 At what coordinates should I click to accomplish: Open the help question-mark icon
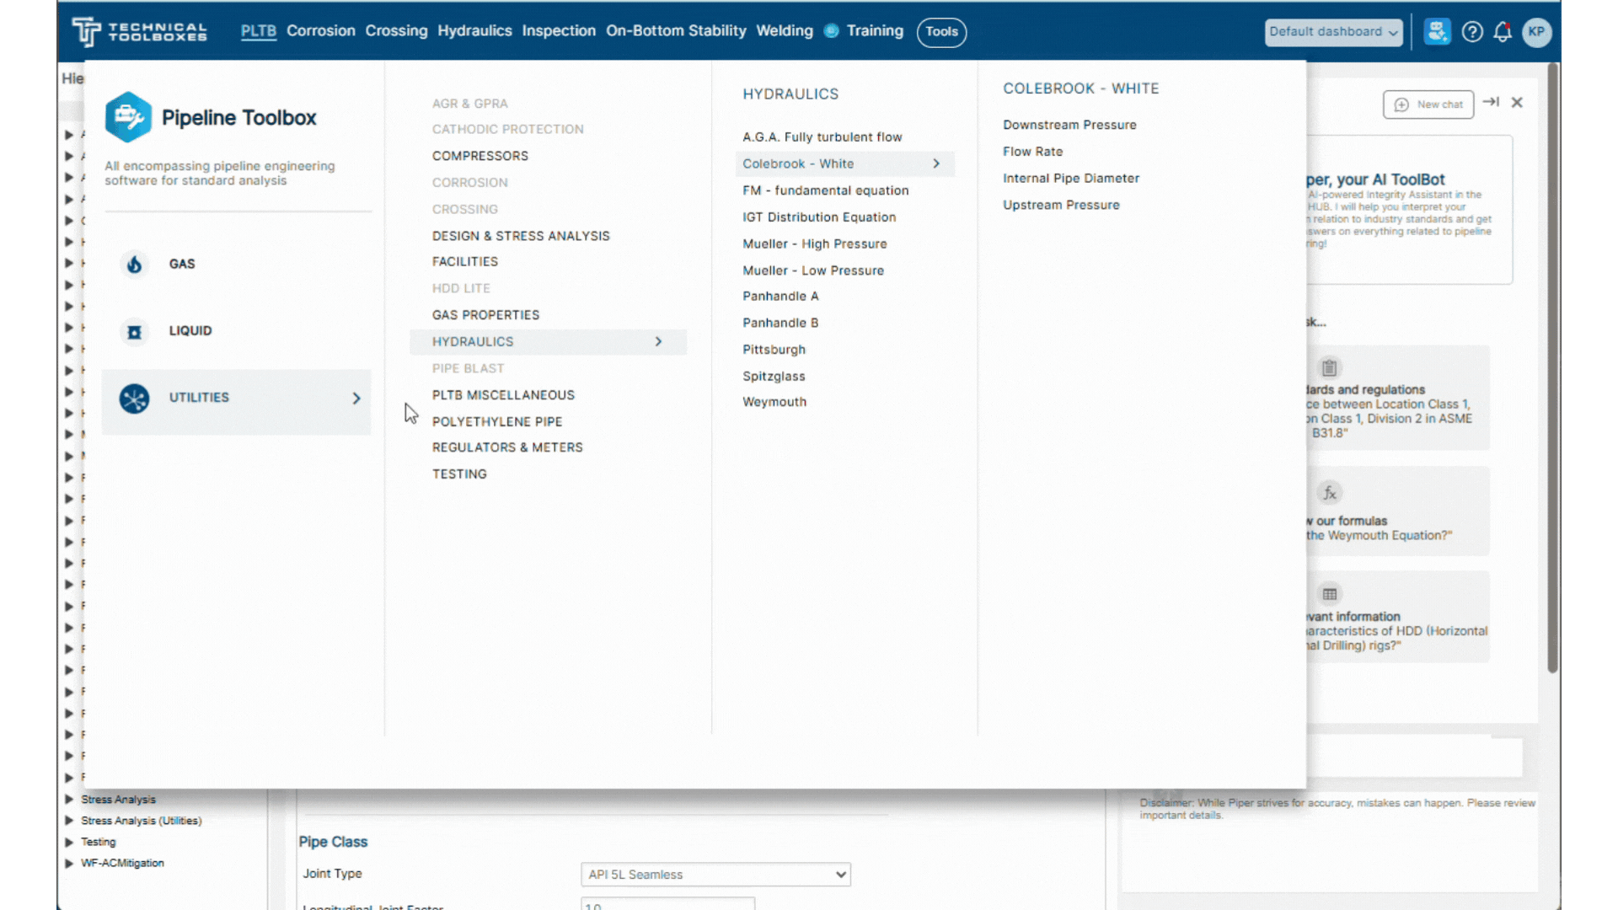[x=1472, y=31]
